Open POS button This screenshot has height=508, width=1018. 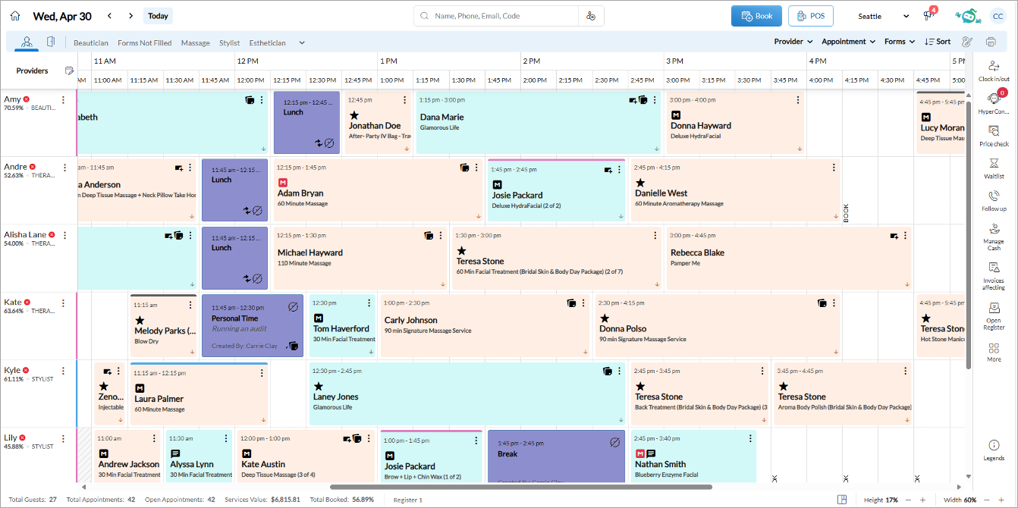(x=811, y=16)
